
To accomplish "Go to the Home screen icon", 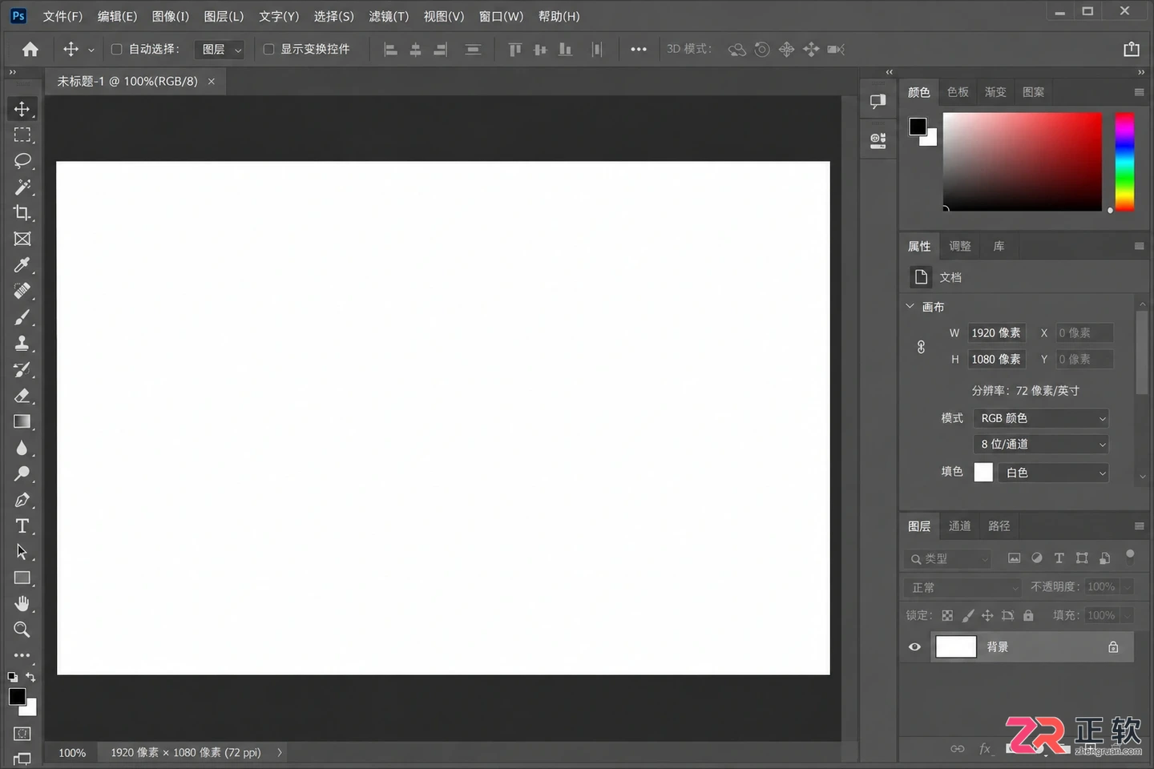I will [30, 50].
